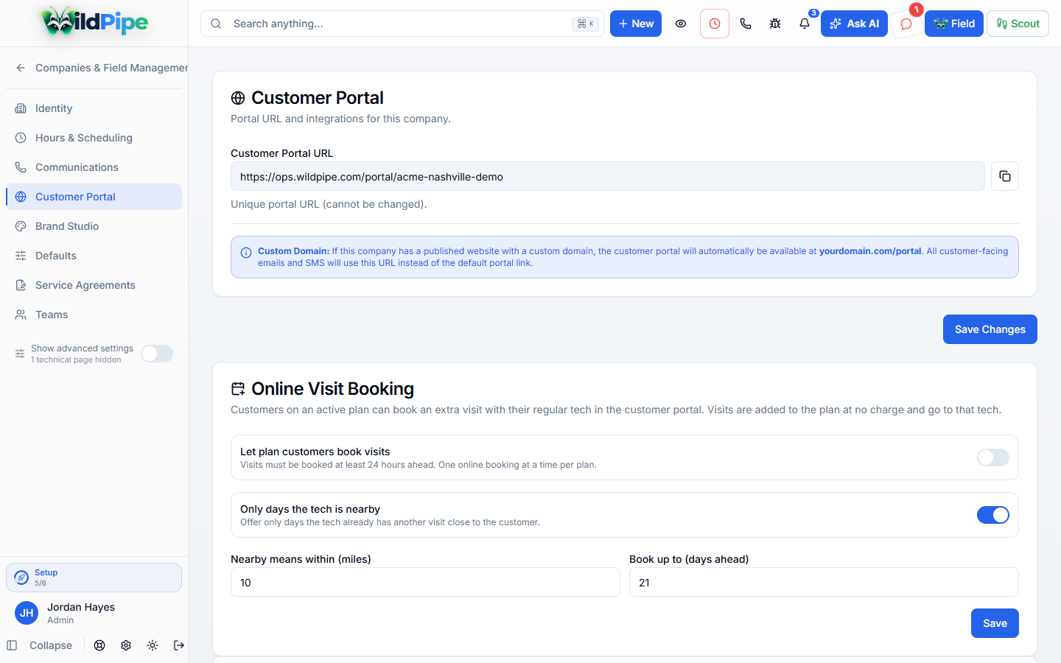Disable Only days the tech is nearby
The width and height of the screenshot is (1061, 663).
coord(993,515)
